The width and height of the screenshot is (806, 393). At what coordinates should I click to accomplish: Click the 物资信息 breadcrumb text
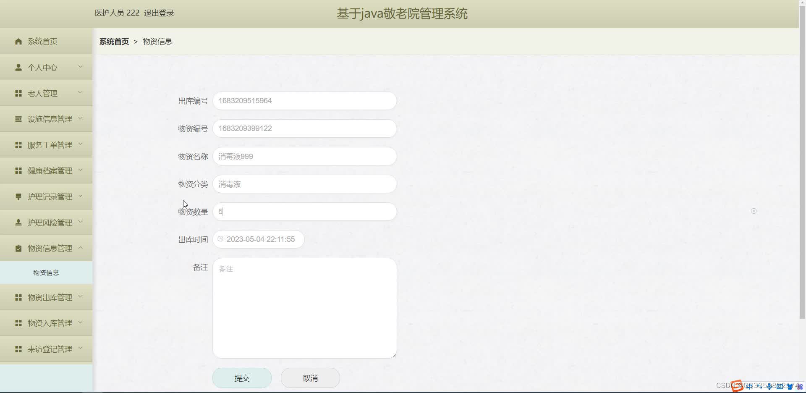click(157, 42)
